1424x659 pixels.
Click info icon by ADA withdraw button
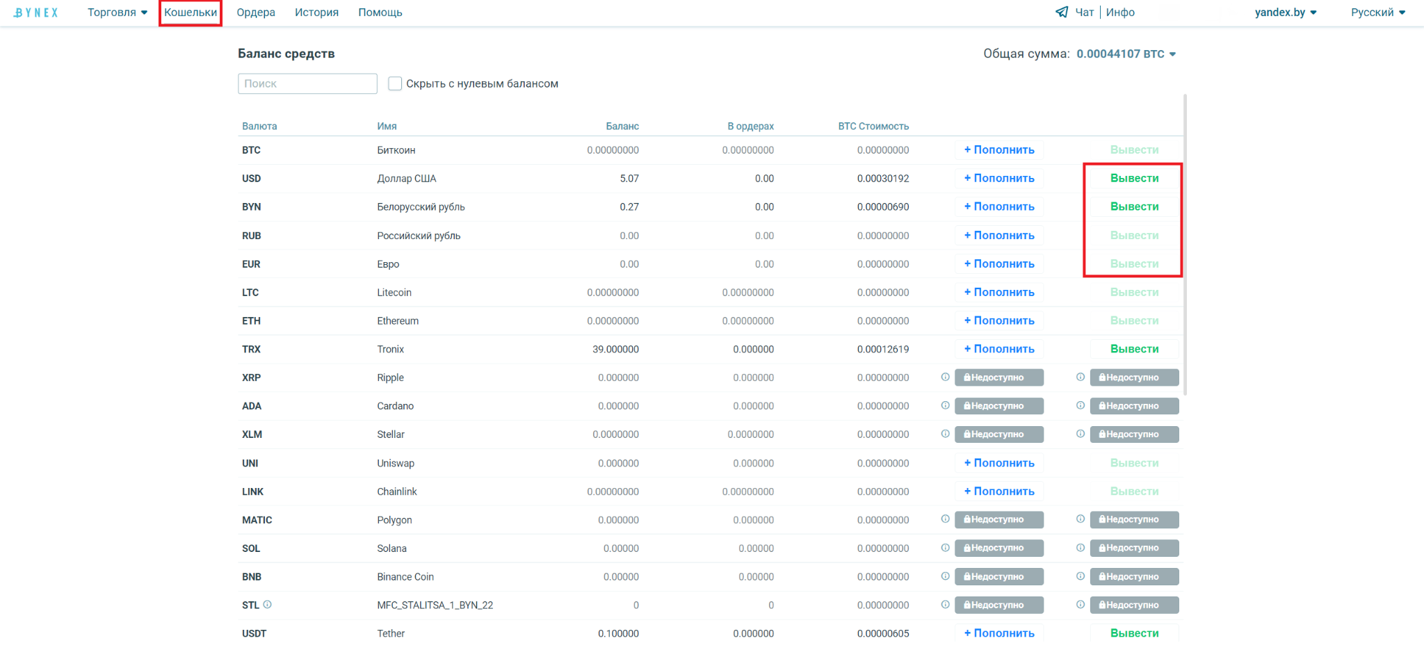[x=1080, y=406]
